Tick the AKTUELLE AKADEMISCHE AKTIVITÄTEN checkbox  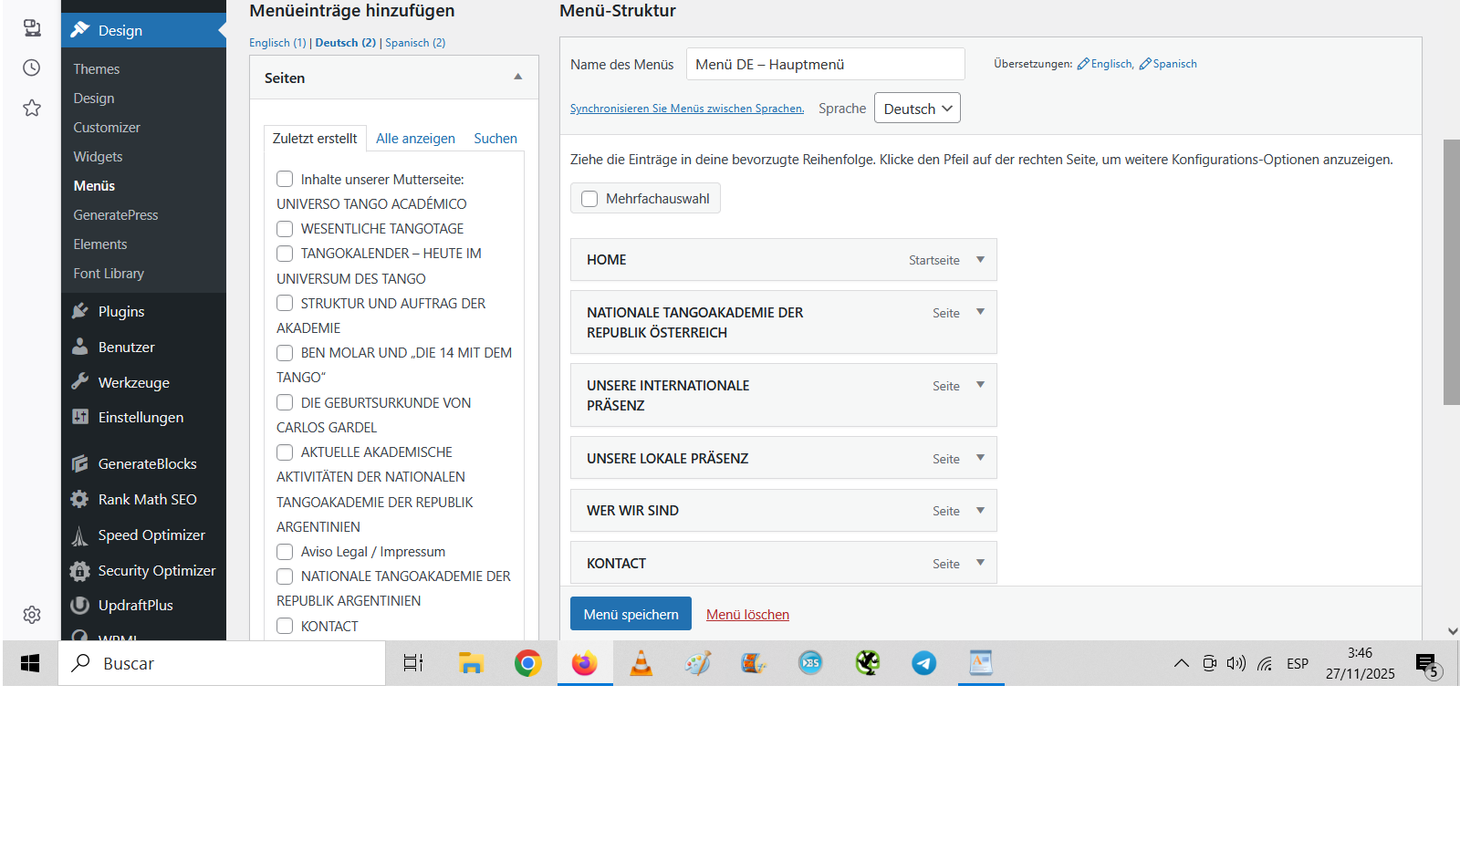[x=285, y=452]
